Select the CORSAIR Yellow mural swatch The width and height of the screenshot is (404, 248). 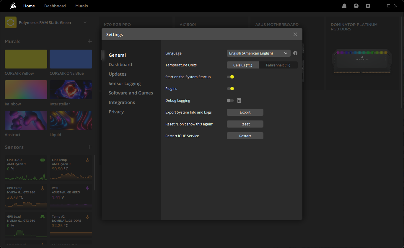click(x=26, y=59)
